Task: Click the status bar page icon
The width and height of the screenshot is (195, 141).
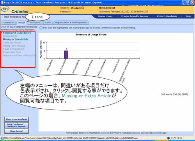Action: click(2, 138)
